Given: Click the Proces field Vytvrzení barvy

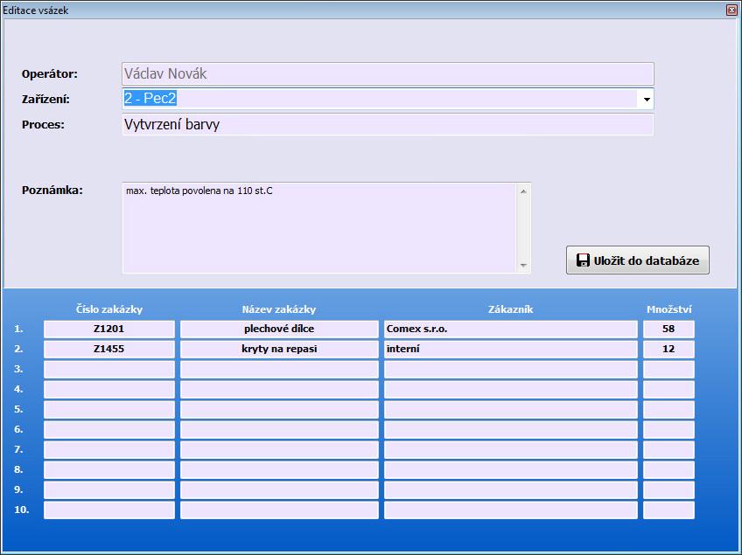Looking at the screenshot, I should coord(388,124).
